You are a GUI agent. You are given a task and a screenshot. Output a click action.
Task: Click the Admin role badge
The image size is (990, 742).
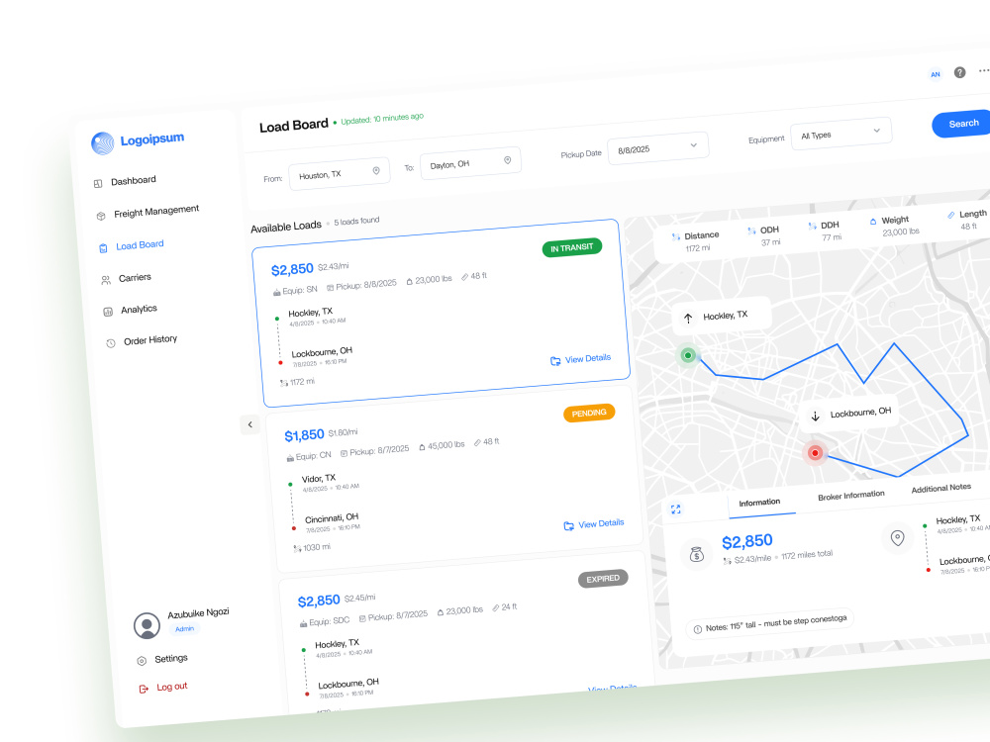click(x=184, y=629)
